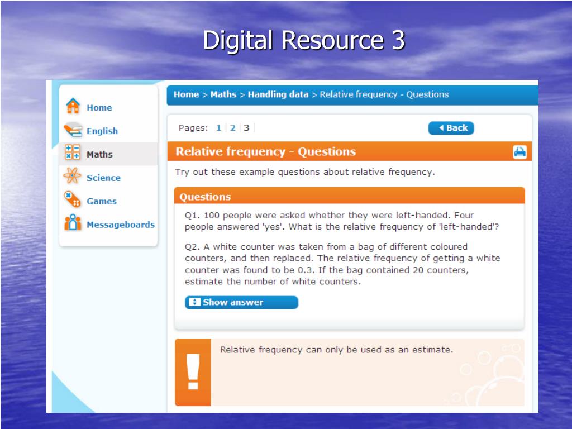This screenshot has height=429, width=572.
Task: Click the orange 'Questions' panel header
Action: (350, 196)
